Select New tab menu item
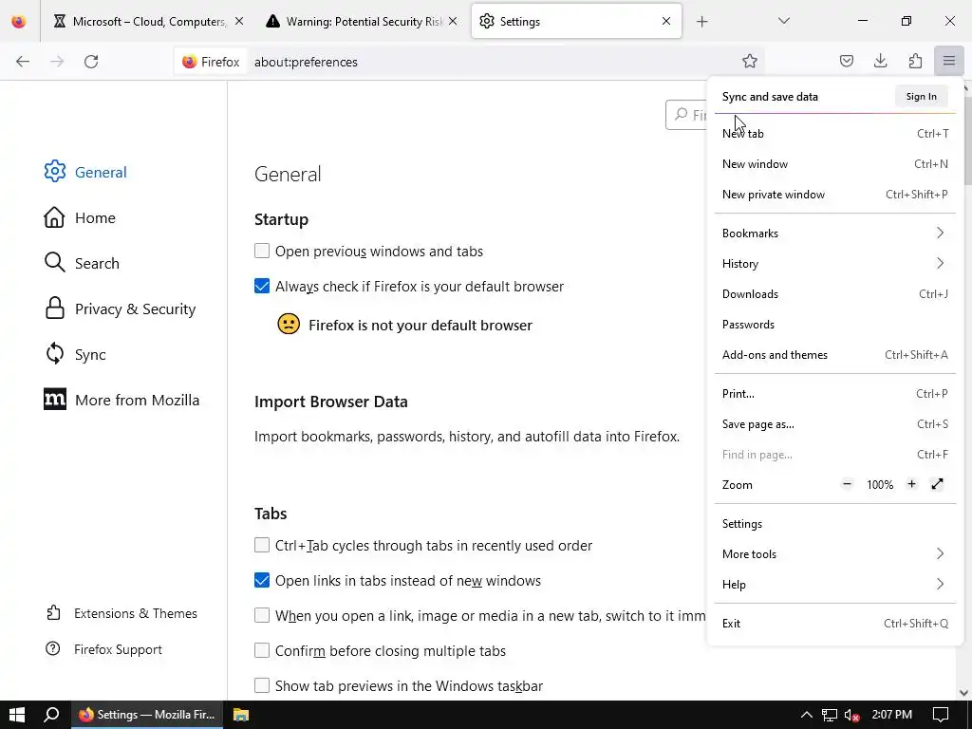Image resolution: width=972 pixels, height=729 pixels. tap(834, 133)
